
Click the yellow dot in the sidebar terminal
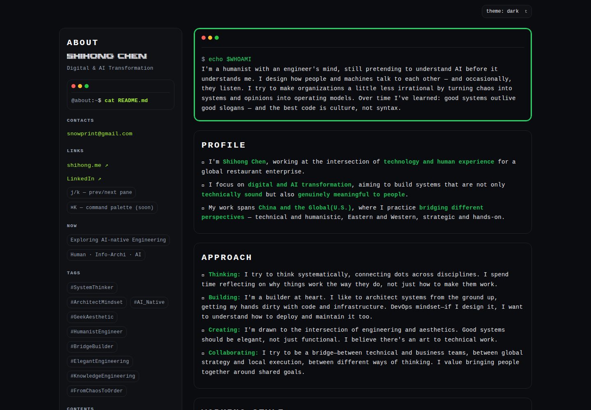pos(80,86)
